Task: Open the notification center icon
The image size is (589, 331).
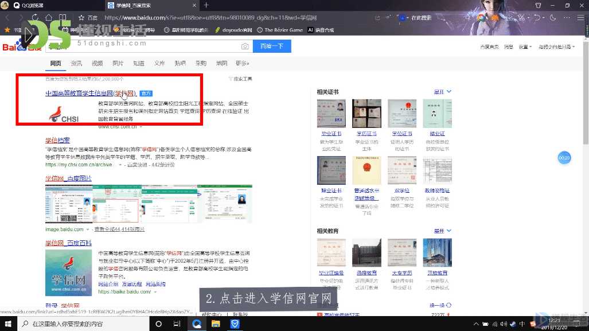Action: [x=577, y=324]
